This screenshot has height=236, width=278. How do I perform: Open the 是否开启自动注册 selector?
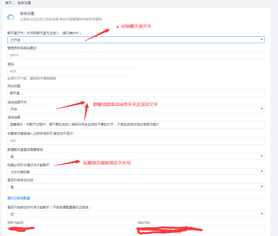[135, 186]
